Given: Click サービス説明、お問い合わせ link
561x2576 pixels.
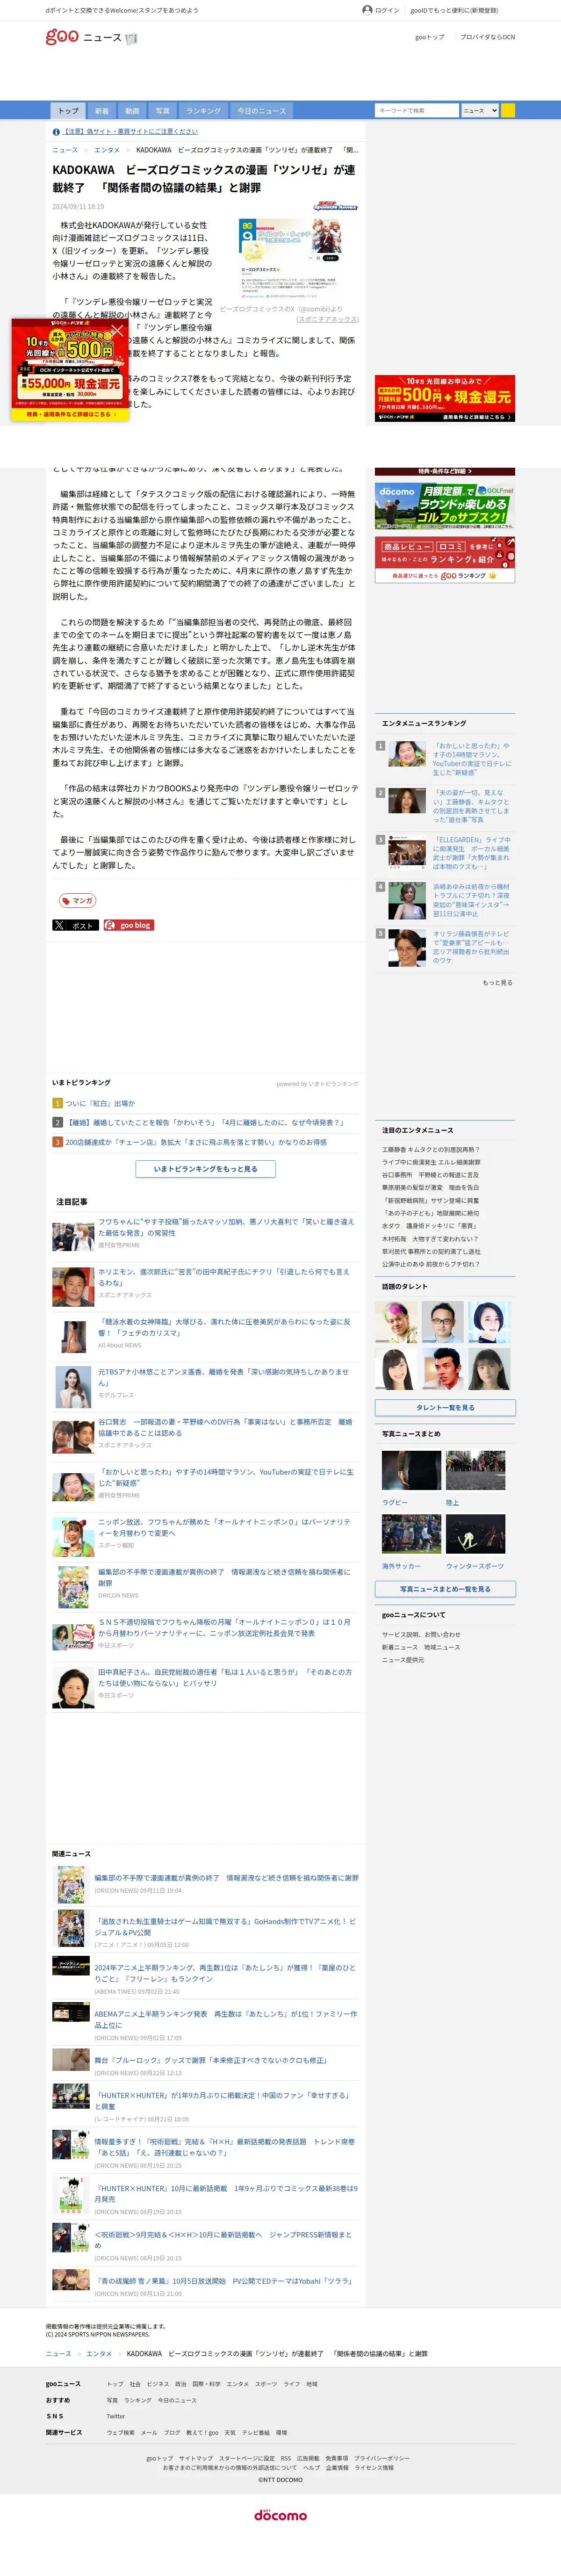Looking at the screenshot, I should [x=421, y=1634].
